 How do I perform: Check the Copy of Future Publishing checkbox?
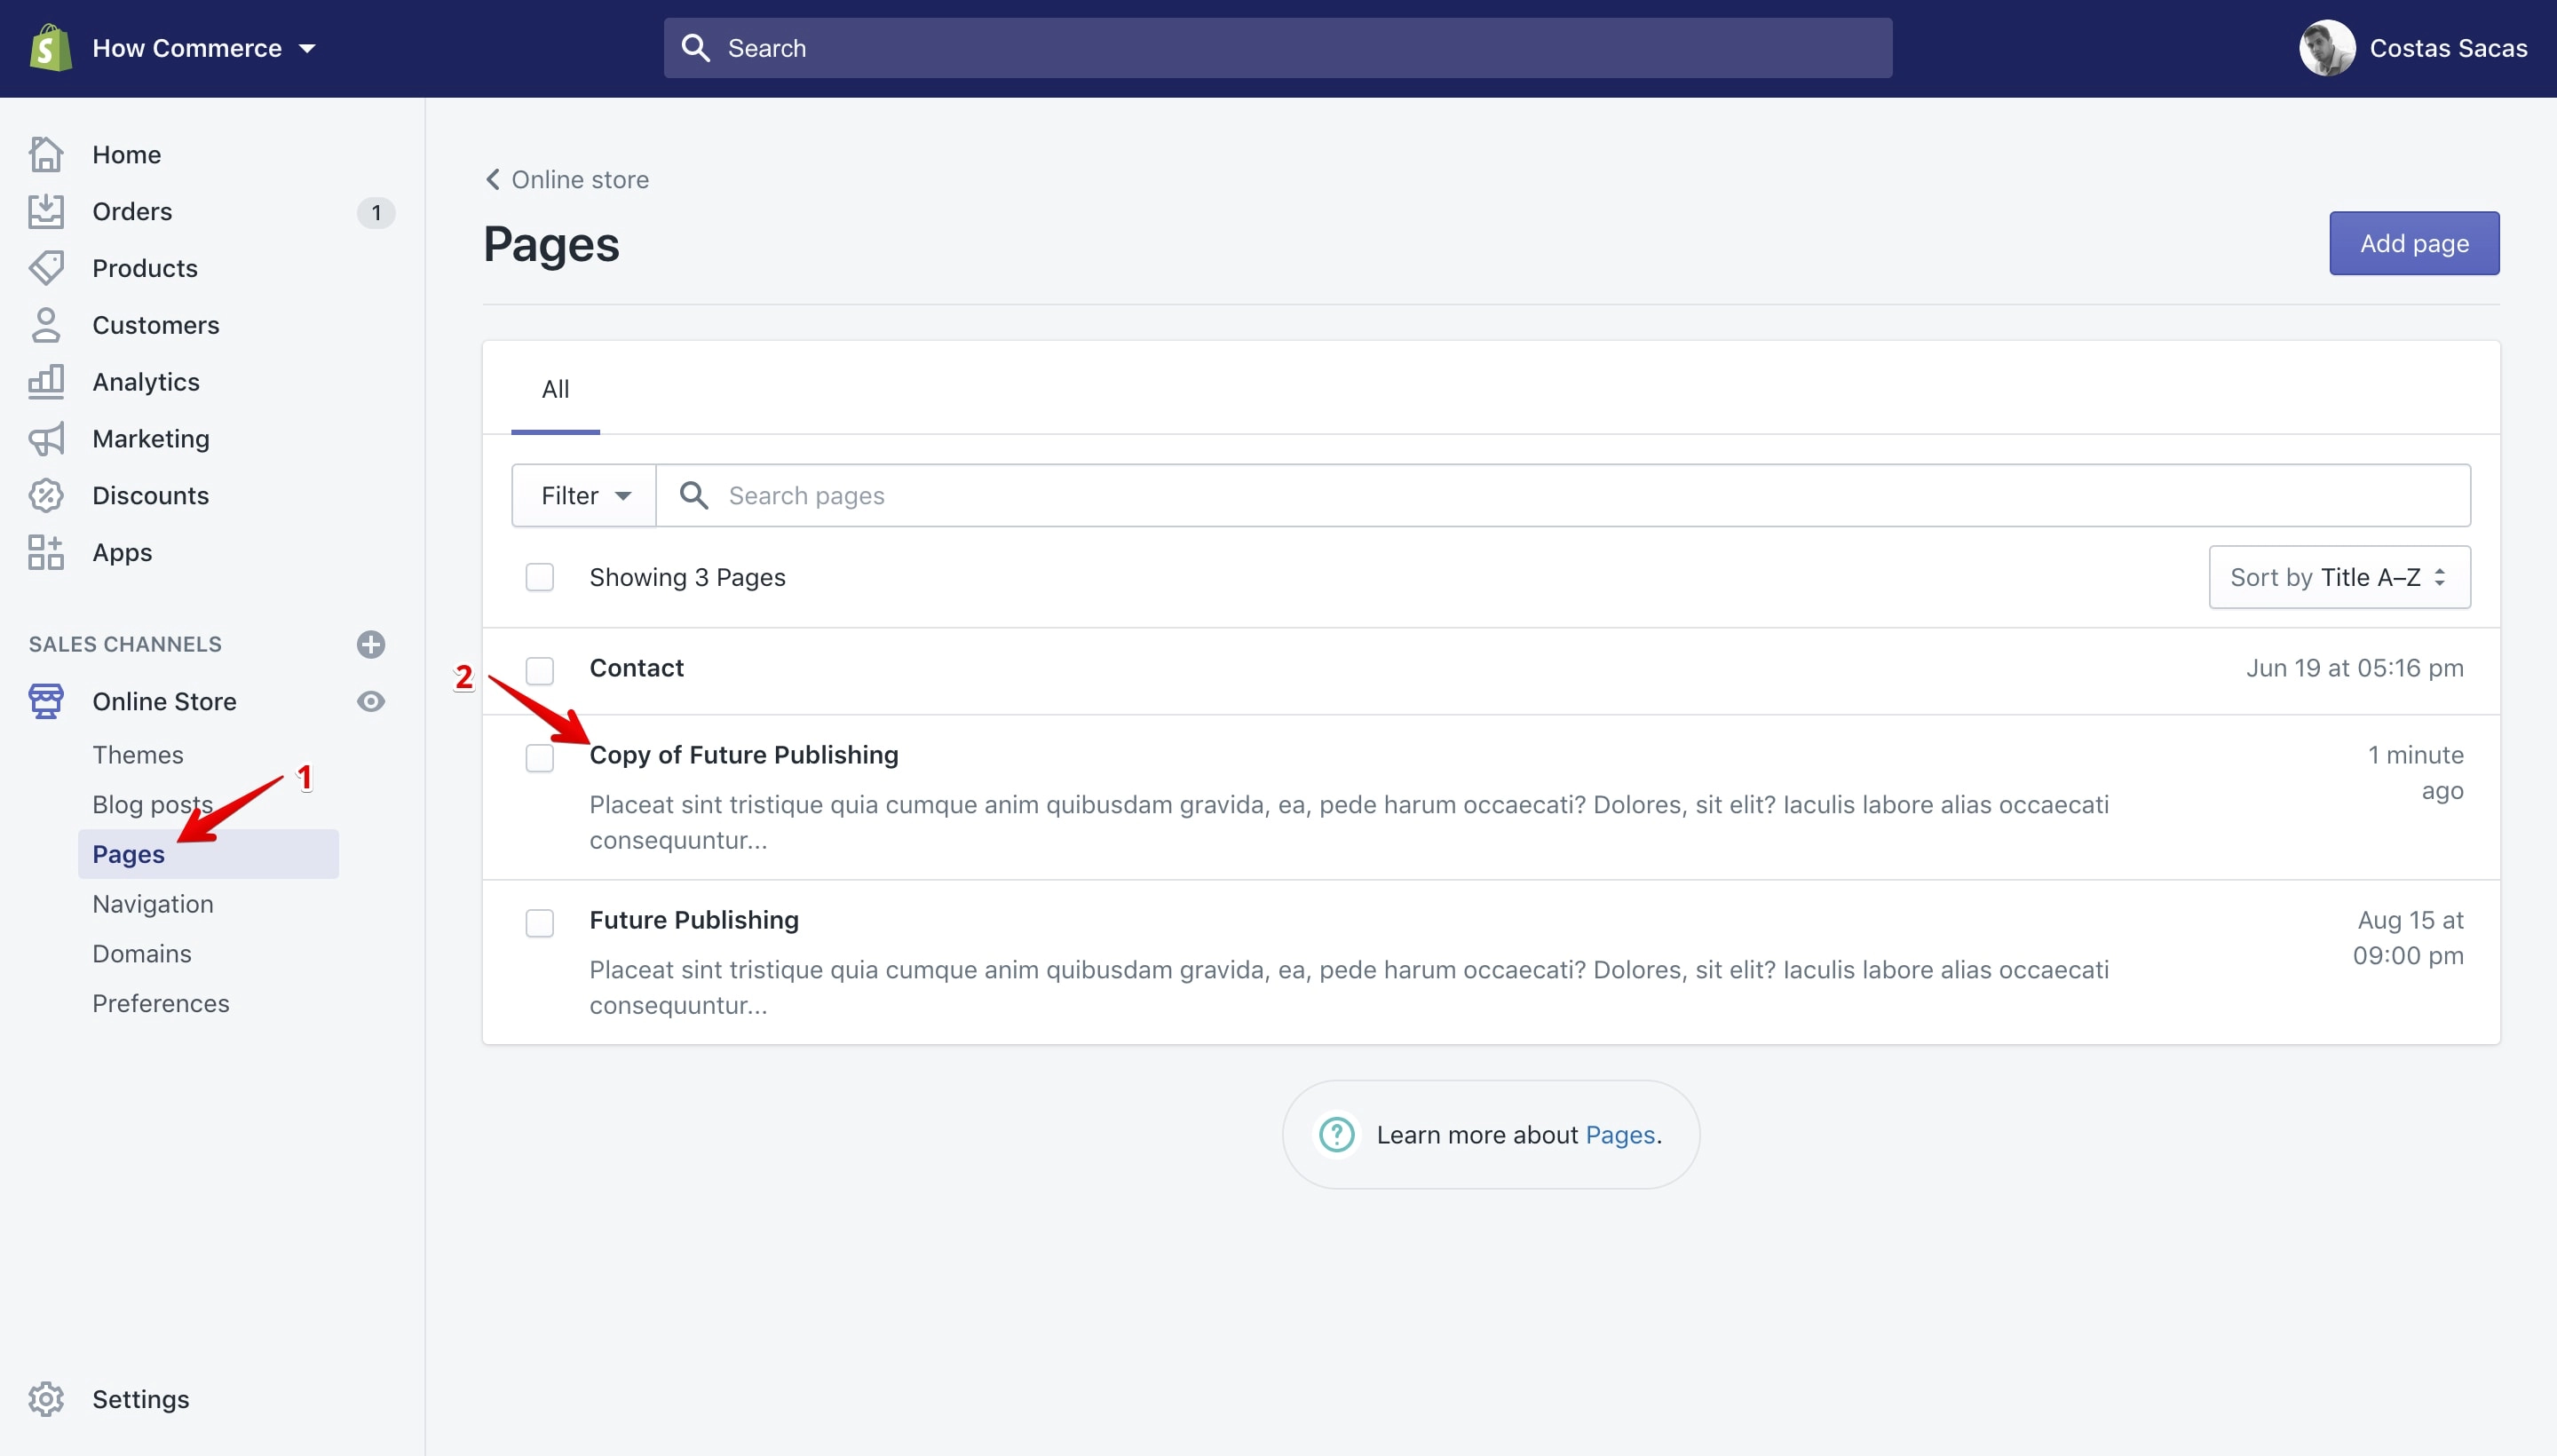point(540,758)
